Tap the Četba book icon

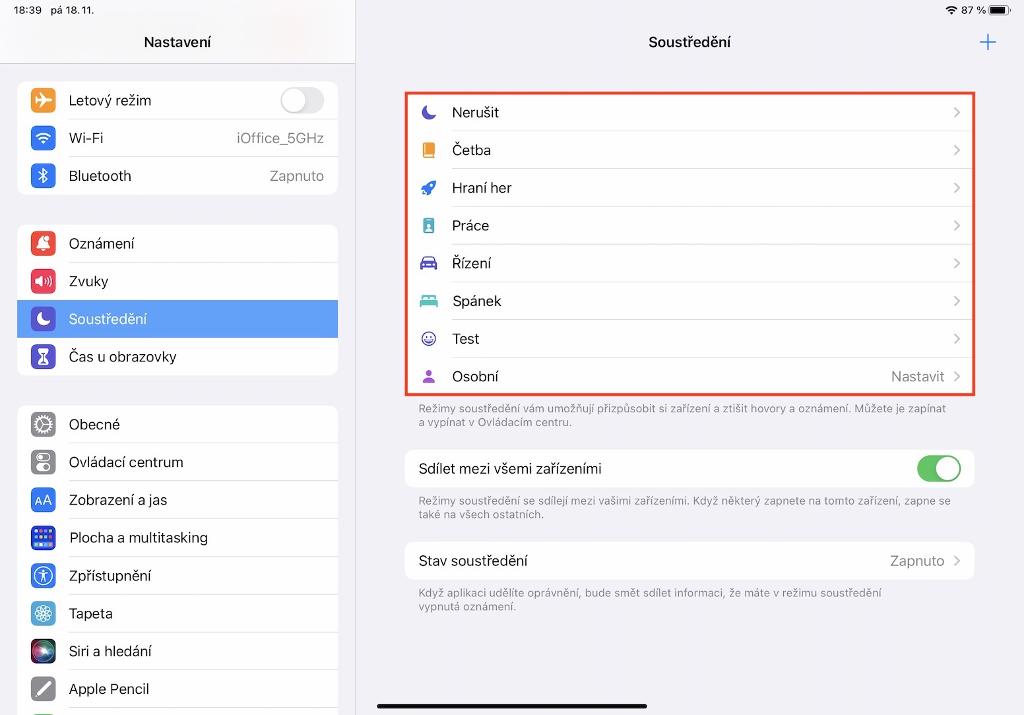coord(429,150)
